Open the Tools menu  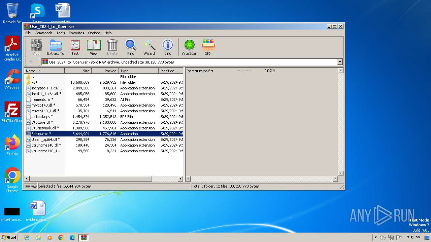point(61,33)
